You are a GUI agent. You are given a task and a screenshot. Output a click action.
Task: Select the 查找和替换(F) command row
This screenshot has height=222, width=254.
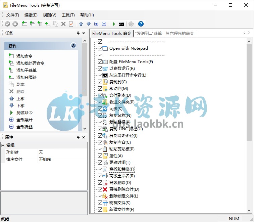pyautogui.click(x=122, y=169)
